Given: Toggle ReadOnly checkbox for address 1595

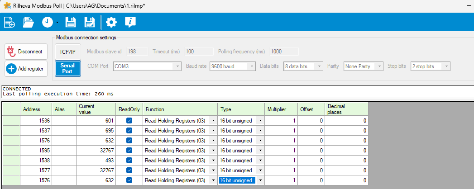Looking at the screenshot, I should point(129,151).
